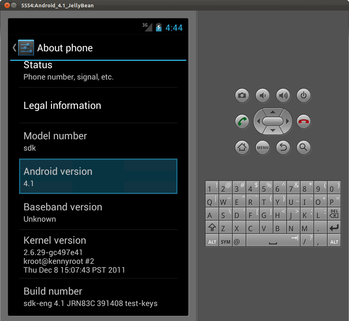Screen dimensions: 349x321
Task: Click the G key
Action: tap(267, 214)
